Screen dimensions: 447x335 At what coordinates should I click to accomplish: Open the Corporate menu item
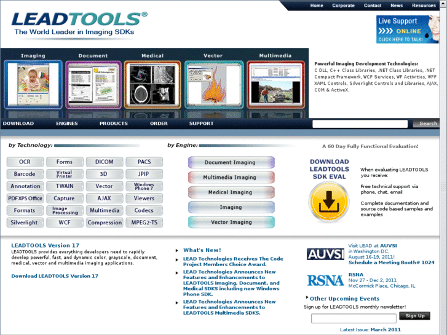(343, 6)
